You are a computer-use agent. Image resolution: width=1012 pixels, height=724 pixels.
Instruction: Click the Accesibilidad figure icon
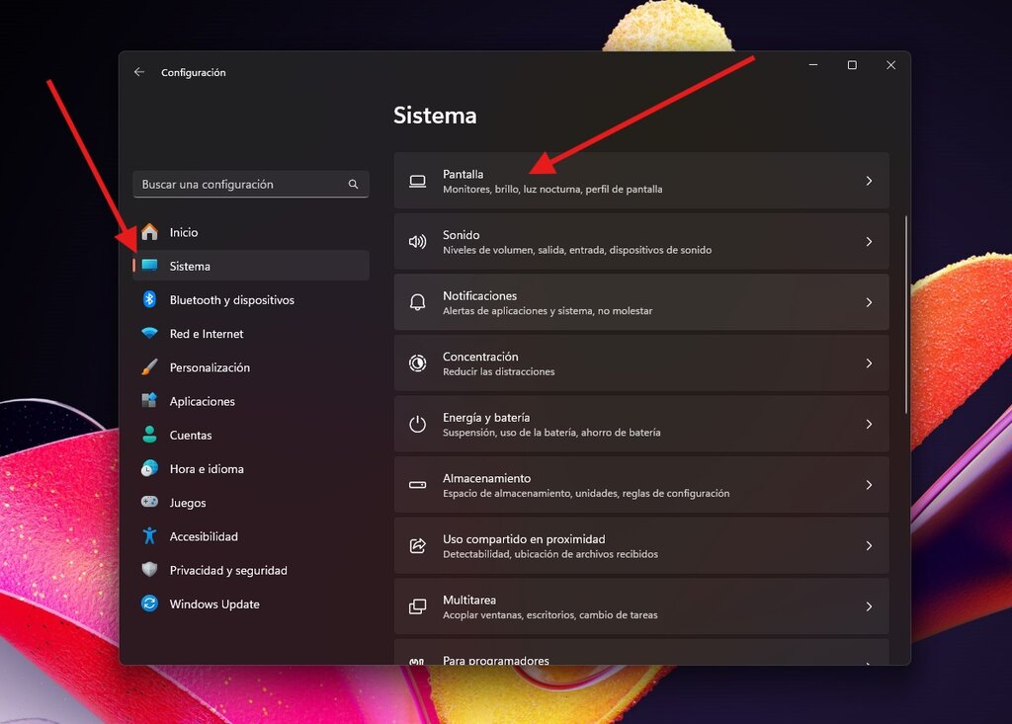pos(150,535)
